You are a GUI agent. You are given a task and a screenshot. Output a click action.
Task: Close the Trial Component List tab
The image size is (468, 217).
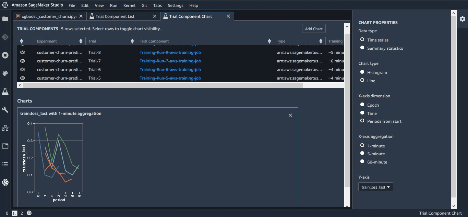154,16
